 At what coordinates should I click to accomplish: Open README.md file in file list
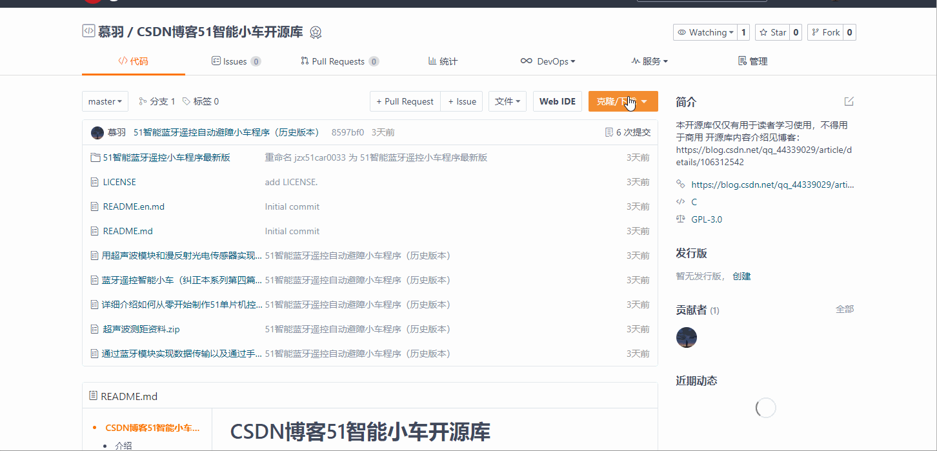coord(128,231)
